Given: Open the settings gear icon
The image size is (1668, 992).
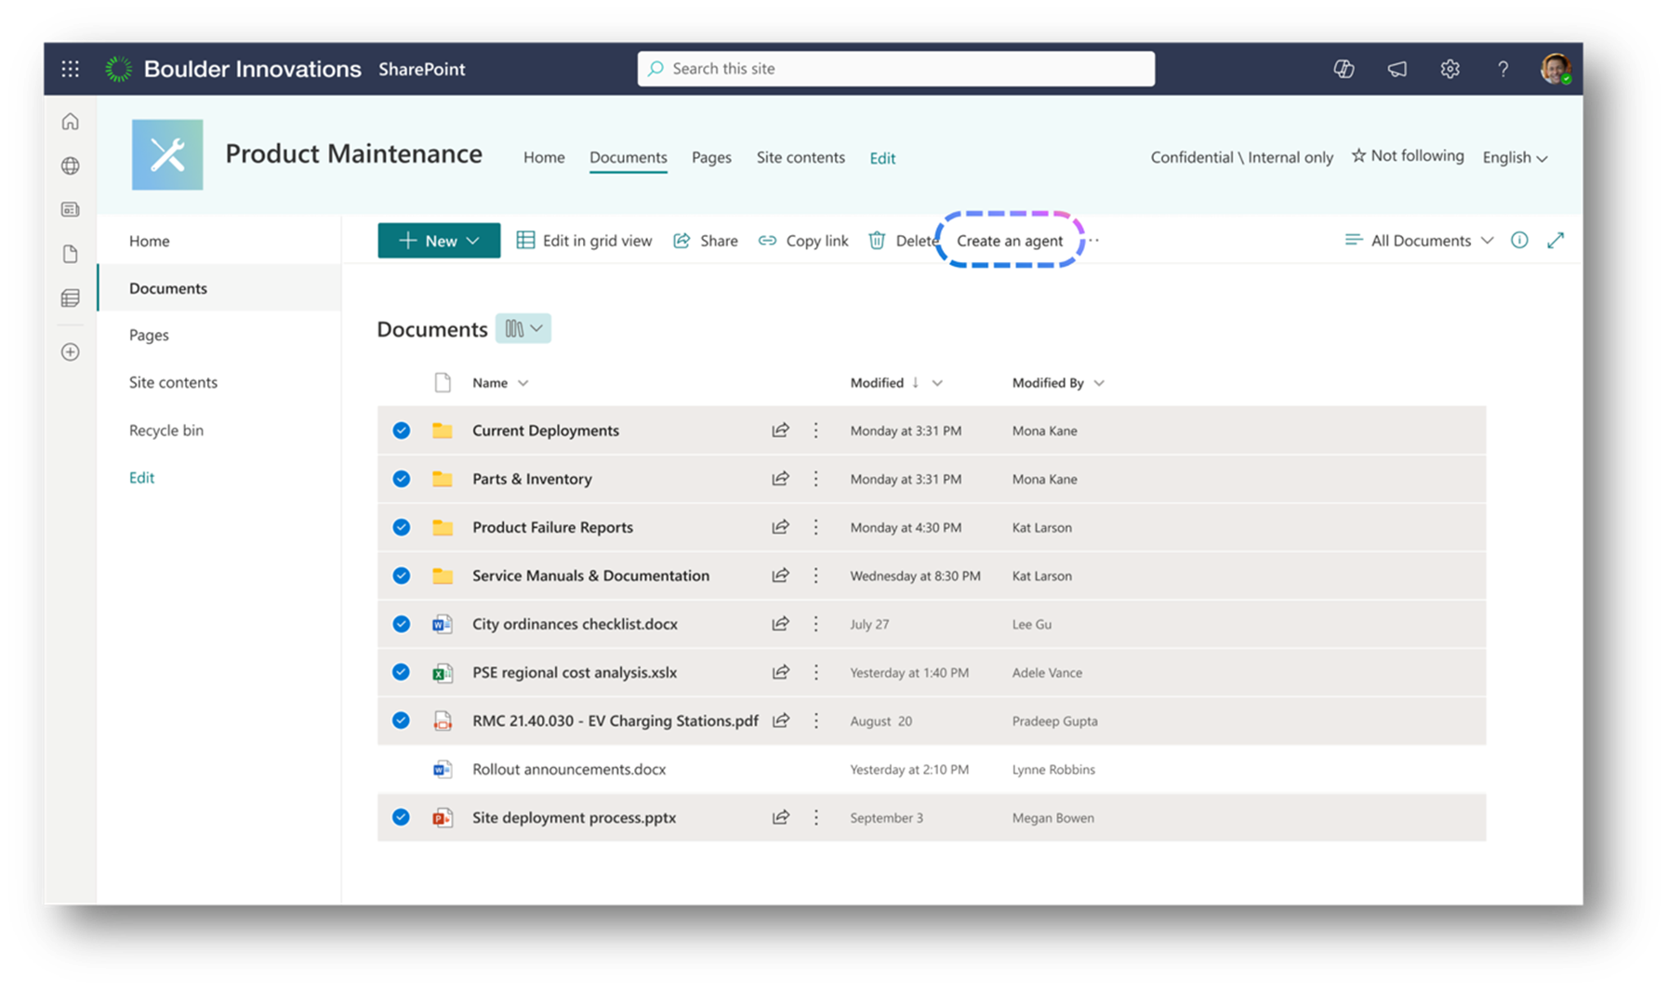Looking at the screenshot, I should [x=1450, y=69].
